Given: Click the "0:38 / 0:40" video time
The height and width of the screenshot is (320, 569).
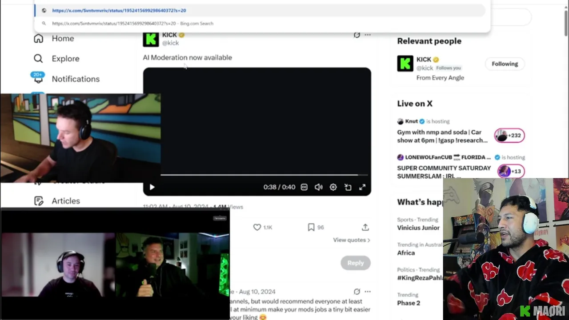Looking at the screenshot, I should tap(279, 187).
